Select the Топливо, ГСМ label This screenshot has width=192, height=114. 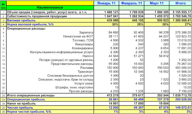pyautogui.click(x=83, y=40)
